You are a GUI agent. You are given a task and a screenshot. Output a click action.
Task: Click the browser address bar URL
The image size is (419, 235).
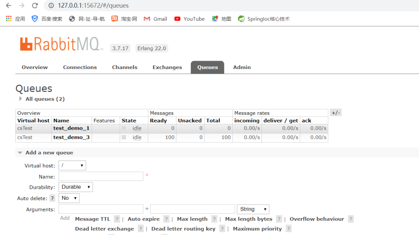pyautogui.click(x=93, y=5)
